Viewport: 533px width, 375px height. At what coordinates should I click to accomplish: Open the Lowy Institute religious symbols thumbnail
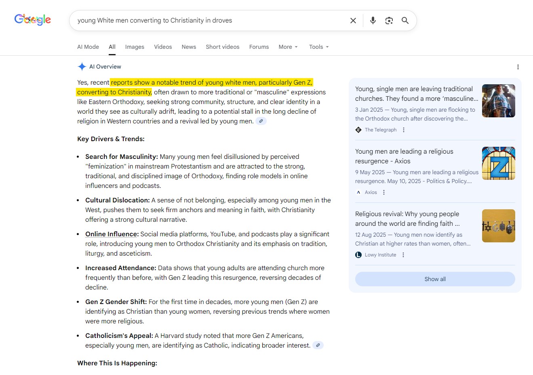[x=499, y=226]
